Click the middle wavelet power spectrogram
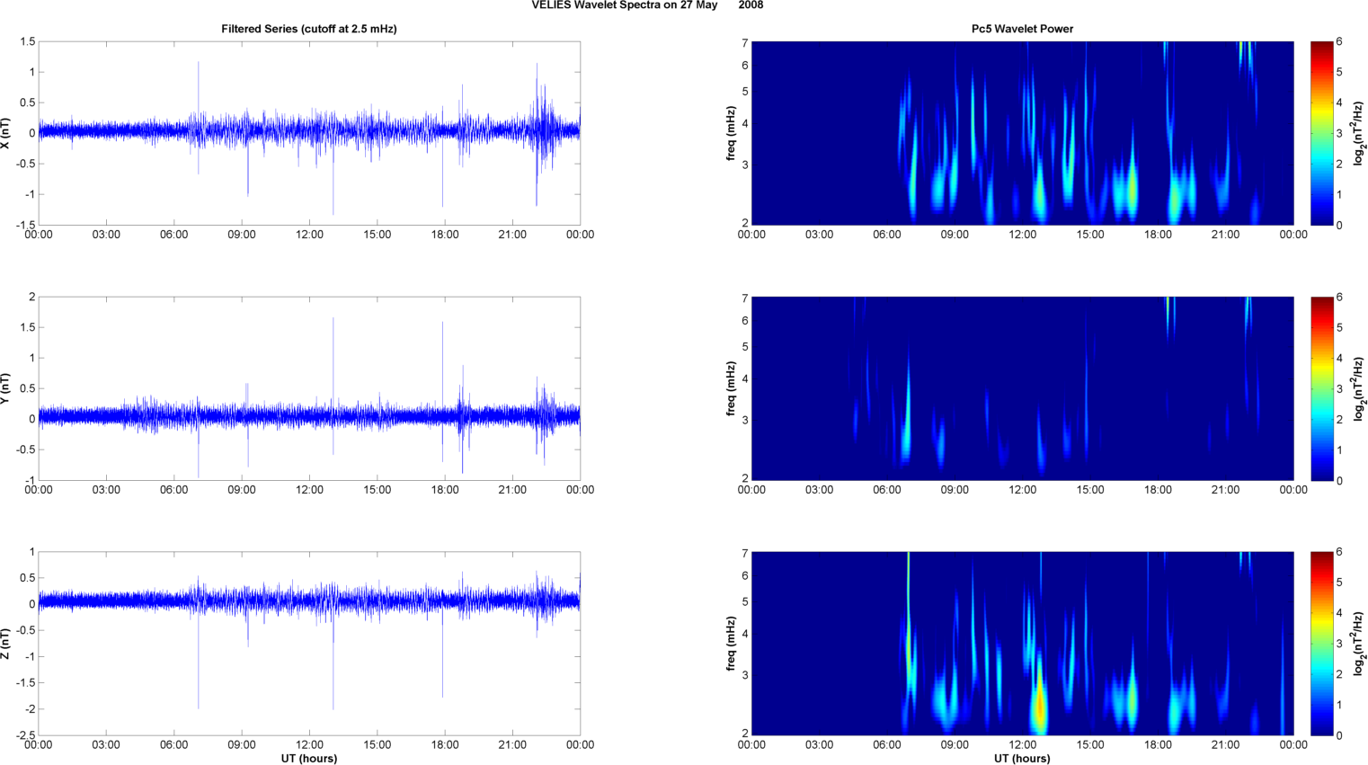1368x765 pixels. (x=1022, y=388)
